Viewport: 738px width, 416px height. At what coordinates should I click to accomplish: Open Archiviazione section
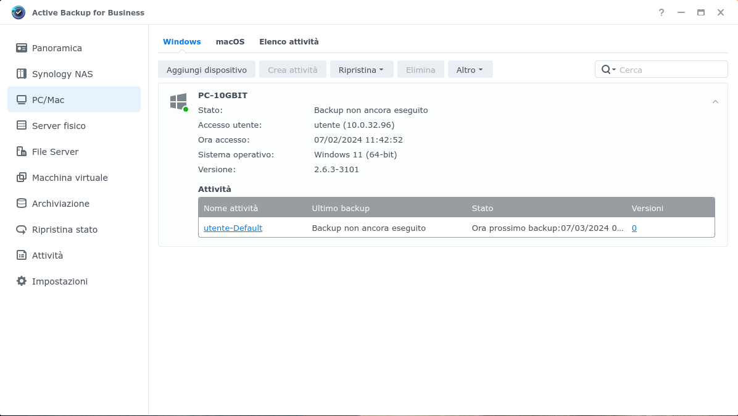tap(74, 203)
